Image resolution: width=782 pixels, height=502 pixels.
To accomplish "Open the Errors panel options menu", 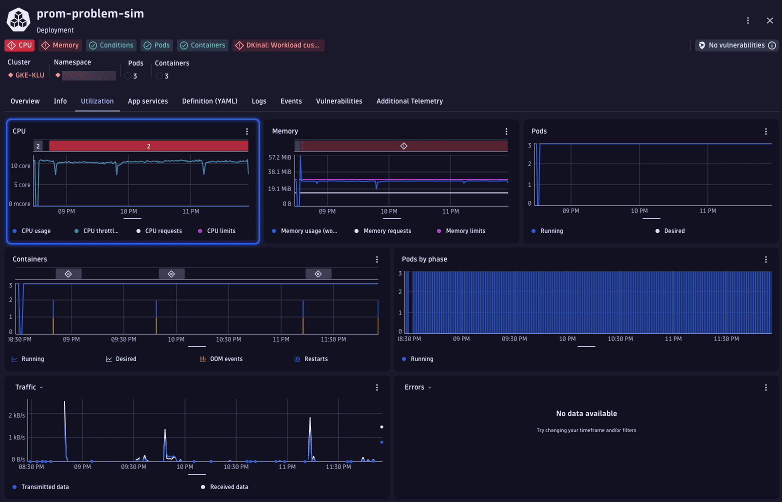I will pyautogui.click(x=765, y=387).
